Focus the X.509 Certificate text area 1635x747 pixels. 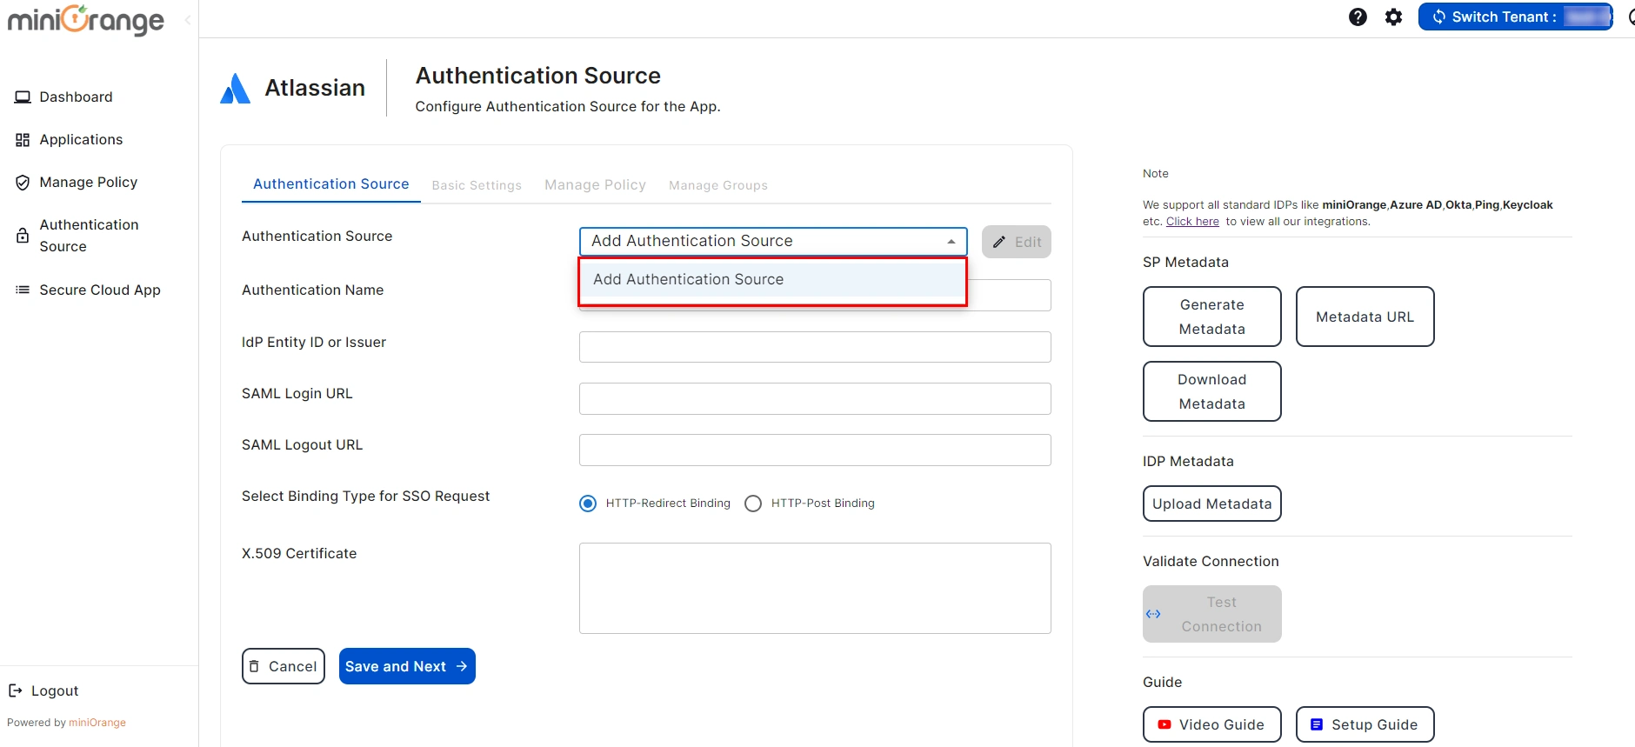click(815, 588)
